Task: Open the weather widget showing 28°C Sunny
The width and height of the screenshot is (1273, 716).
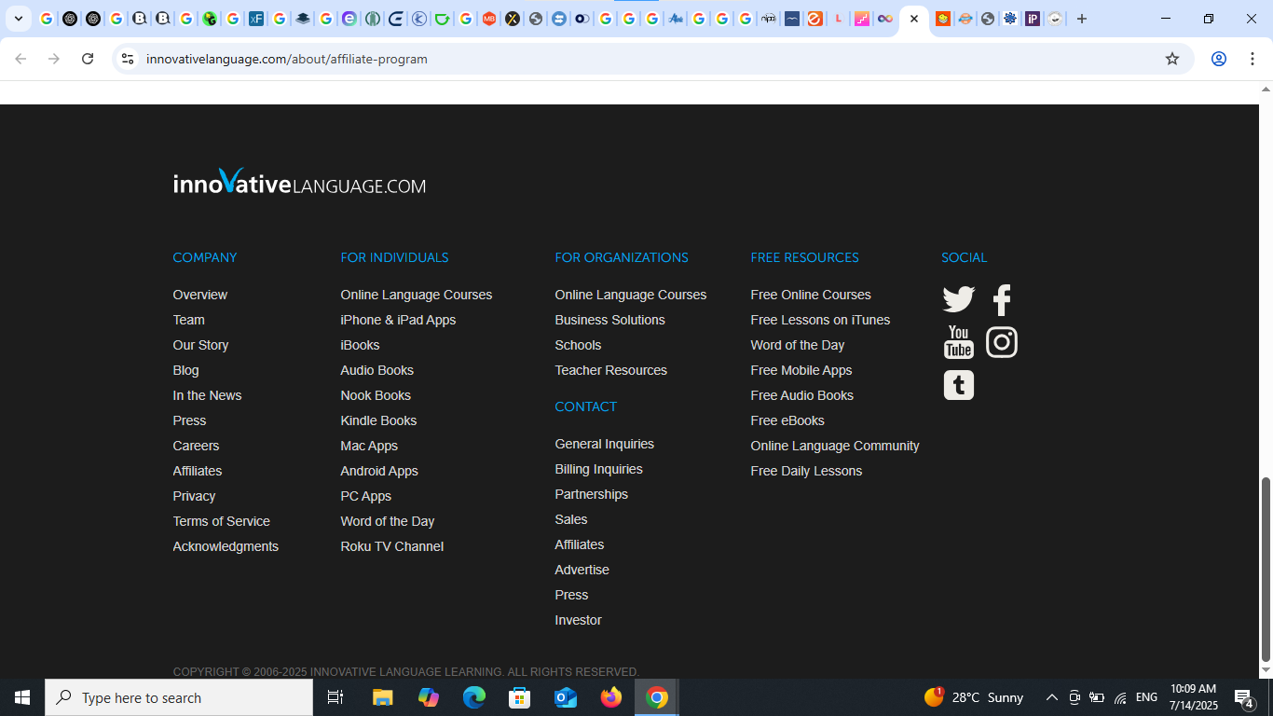Action: click(974, 697)
